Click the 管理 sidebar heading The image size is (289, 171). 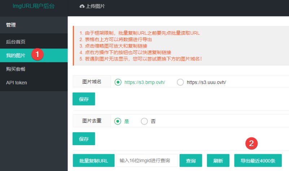click(x=11, y=25)
